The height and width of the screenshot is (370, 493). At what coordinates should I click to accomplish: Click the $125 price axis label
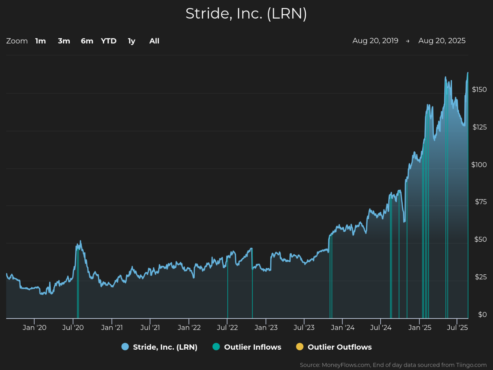pyautogui.click(x=480, y=127)
